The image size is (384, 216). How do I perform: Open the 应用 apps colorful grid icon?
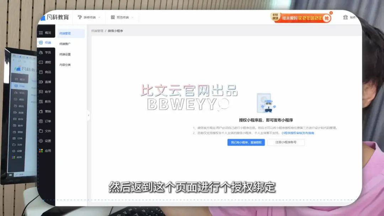(45, 151)
